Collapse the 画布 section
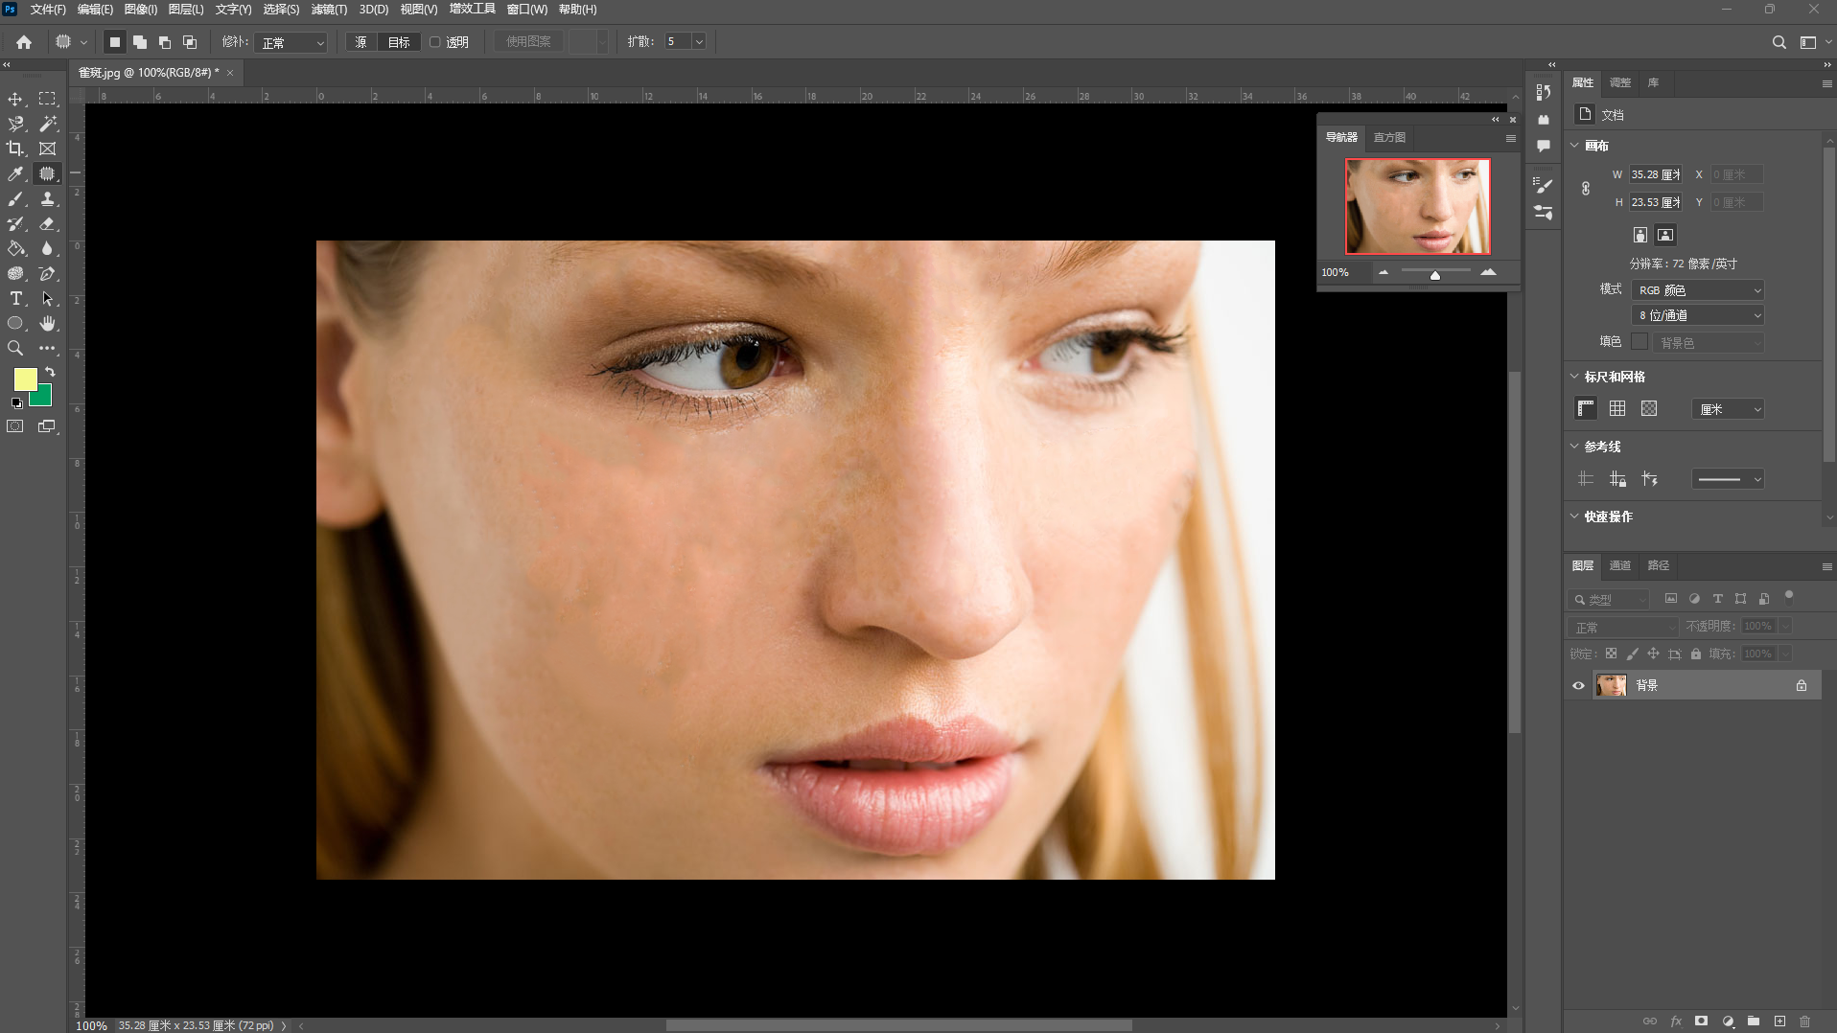 tap(1574, 146)
